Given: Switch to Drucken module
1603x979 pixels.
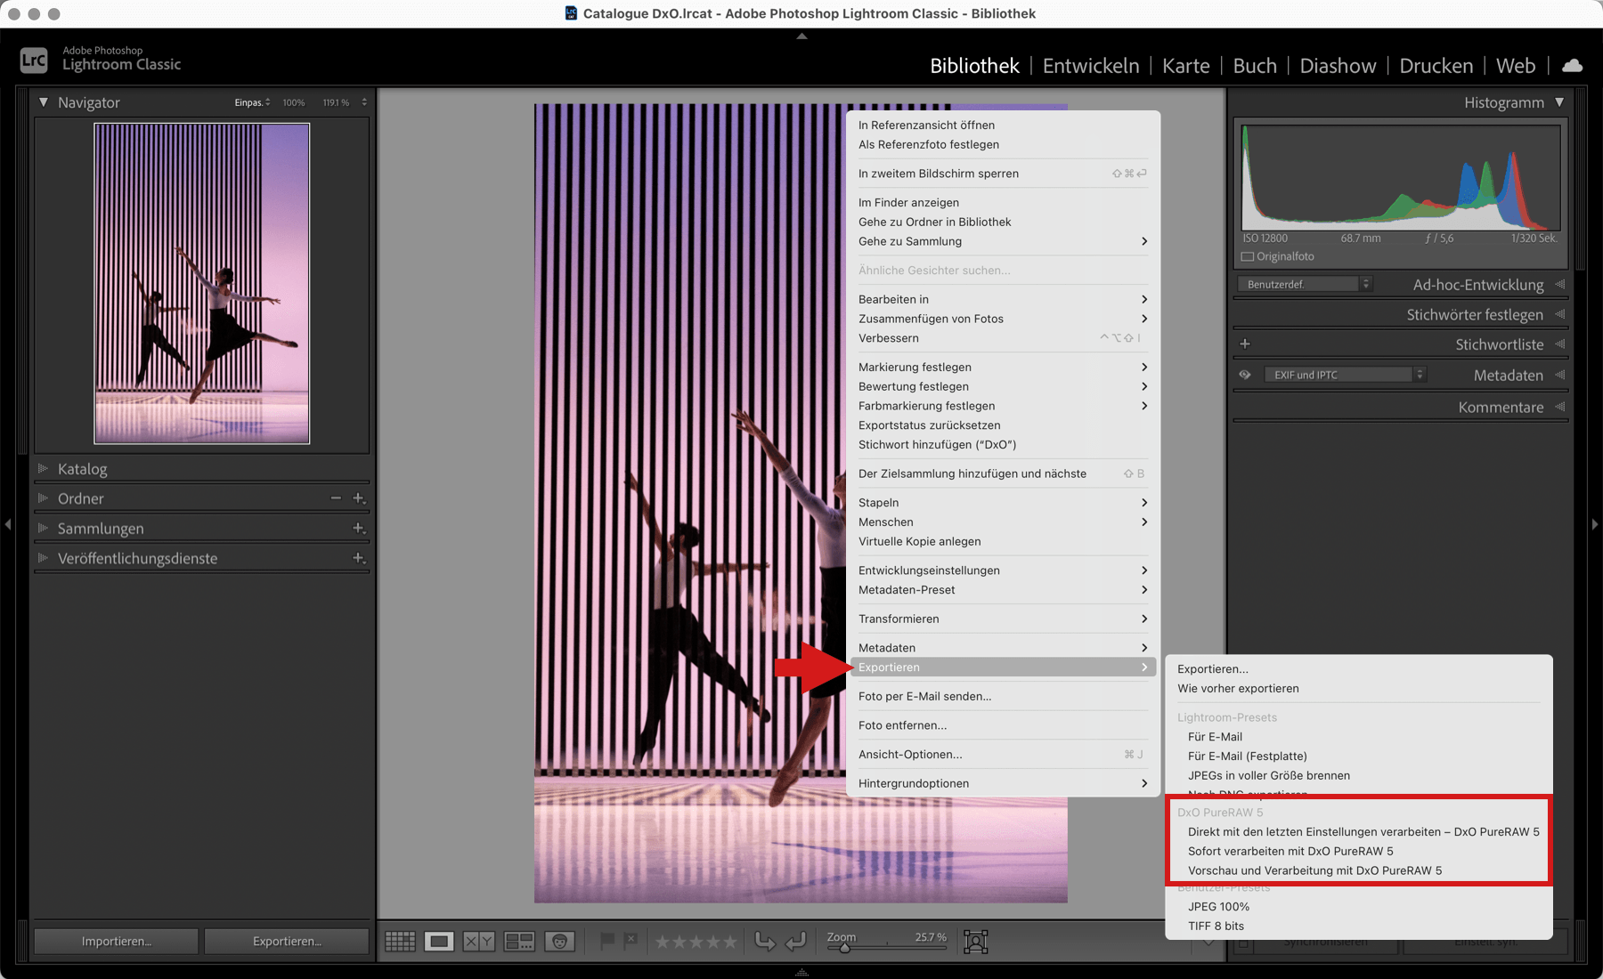Looking at the screenshot, I should [1436, 66].
